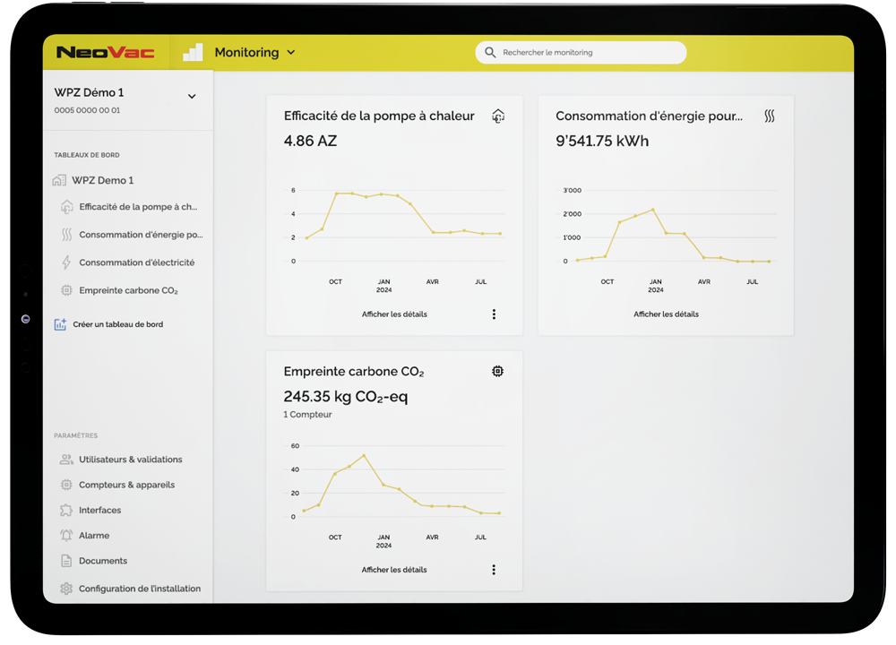Click the magnifier icon in search bar
The height and width of the screenshot is (645, 896).
click(490, 53)
